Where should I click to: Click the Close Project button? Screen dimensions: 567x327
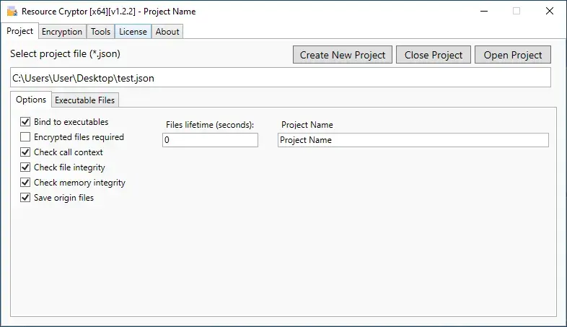tap(434, 55)
